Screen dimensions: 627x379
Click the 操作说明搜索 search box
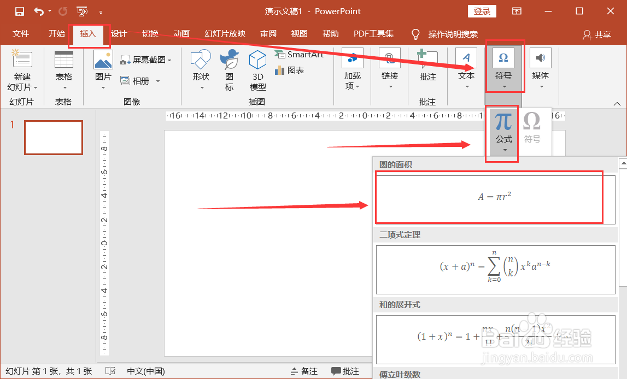click(453, 34)
